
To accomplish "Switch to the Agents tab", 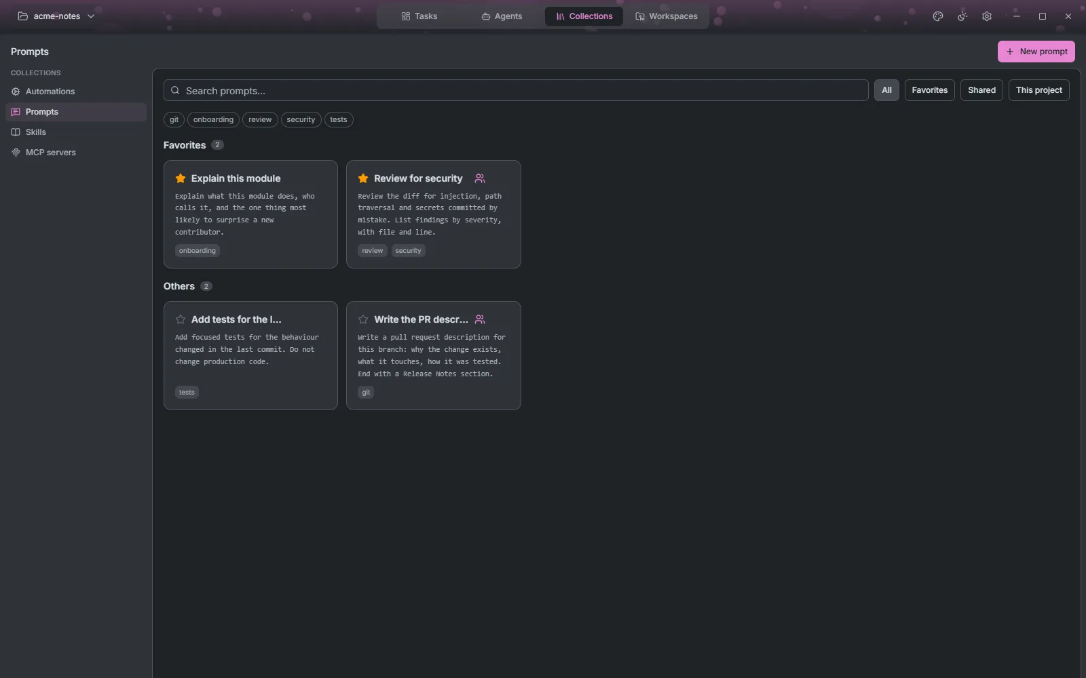I will 502,16.
